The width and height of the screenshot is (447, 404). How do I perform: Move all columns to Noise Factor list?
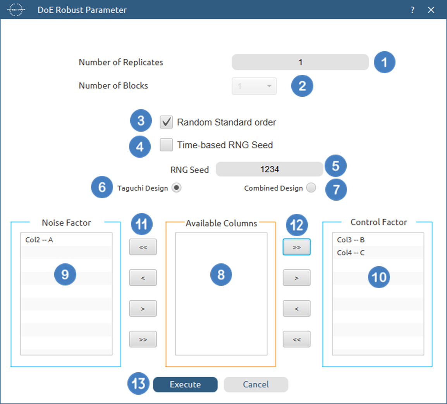click(143, 247)
